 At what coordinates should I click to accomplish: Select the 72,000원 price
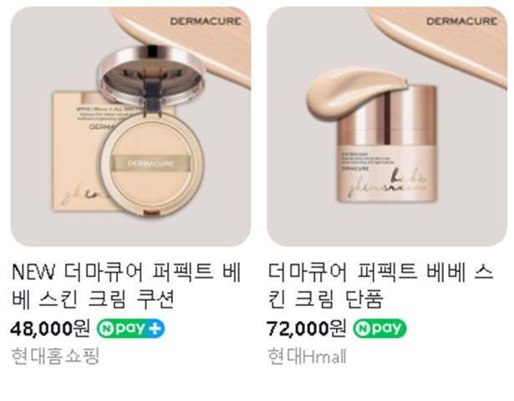[x=306, y=328]
